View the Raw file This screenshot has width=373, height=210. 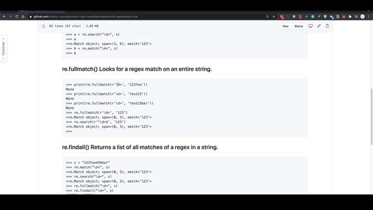[286, 26]
